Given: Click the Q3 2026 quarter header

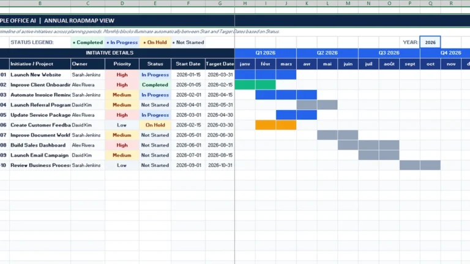Looking at the screenshot, I should pyautogui.click(x=389, y=53).
